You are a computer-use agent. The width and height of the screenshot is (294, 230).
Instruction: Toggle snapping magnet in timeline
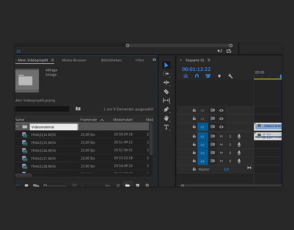197,76
